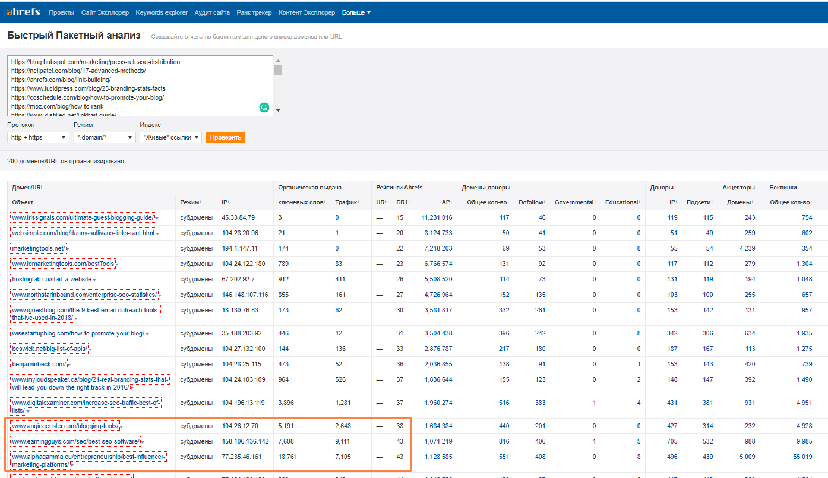Click the ahrefs logo

23,12
